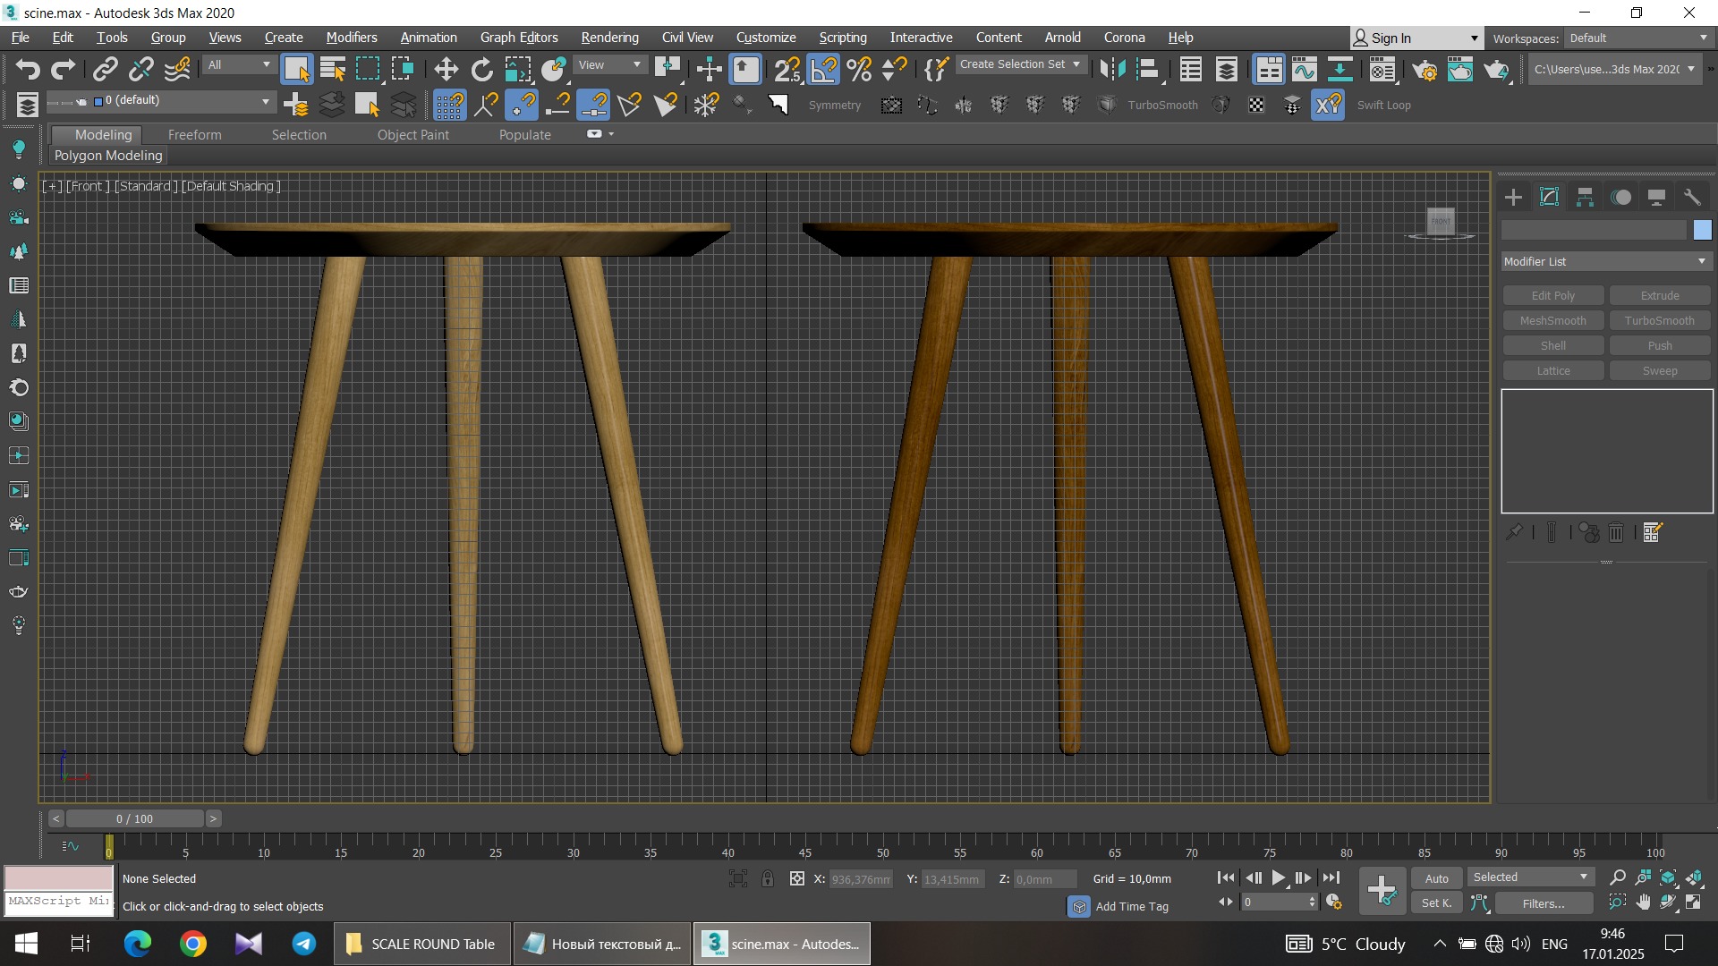Screen dimensions: 1718x966
Task: Click the Mirror tool icon
Action: 1112,69
